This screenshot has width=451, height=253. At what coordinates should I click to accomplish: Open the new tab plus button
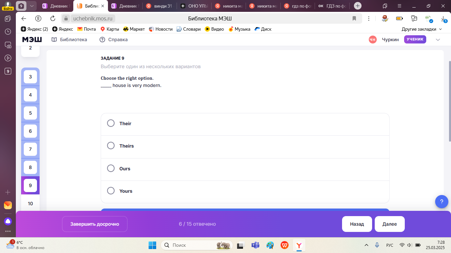[357, 6]
